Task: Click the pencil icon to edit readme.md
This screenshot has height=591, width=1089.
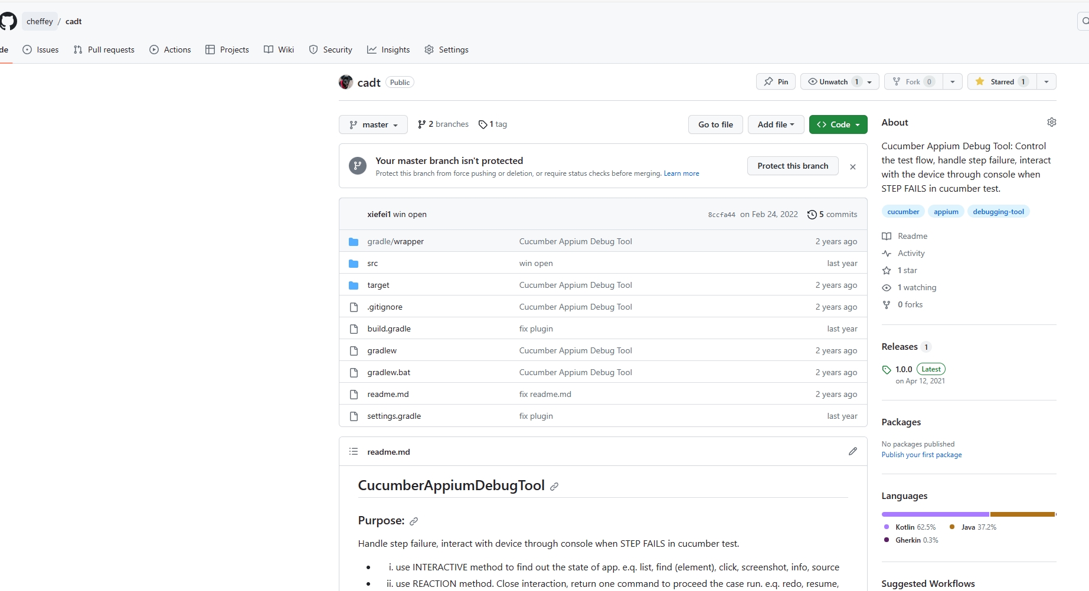Action: [x=852, y=451]
